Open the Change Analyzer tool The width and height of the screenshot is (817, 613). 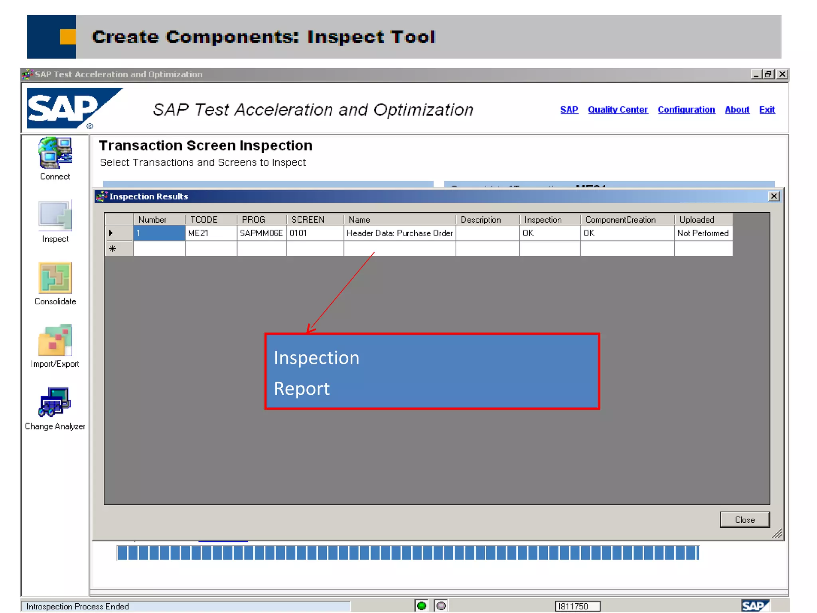[55, 409]
